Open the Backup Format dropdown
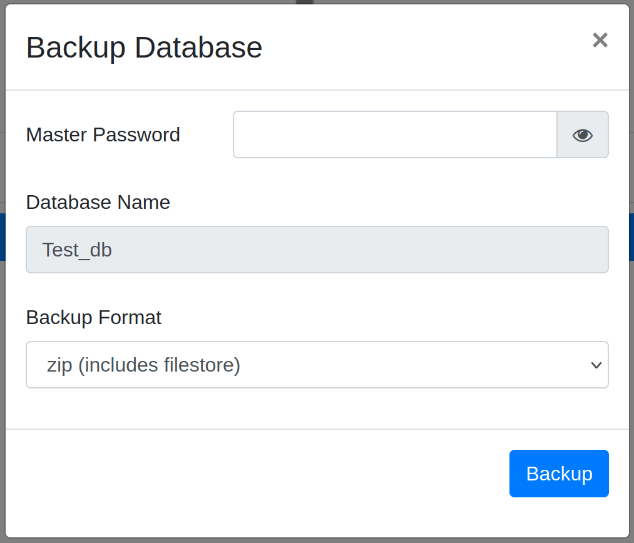Image resolution: width=634 pixels, height=543 pixels. (x=317, y=365)
